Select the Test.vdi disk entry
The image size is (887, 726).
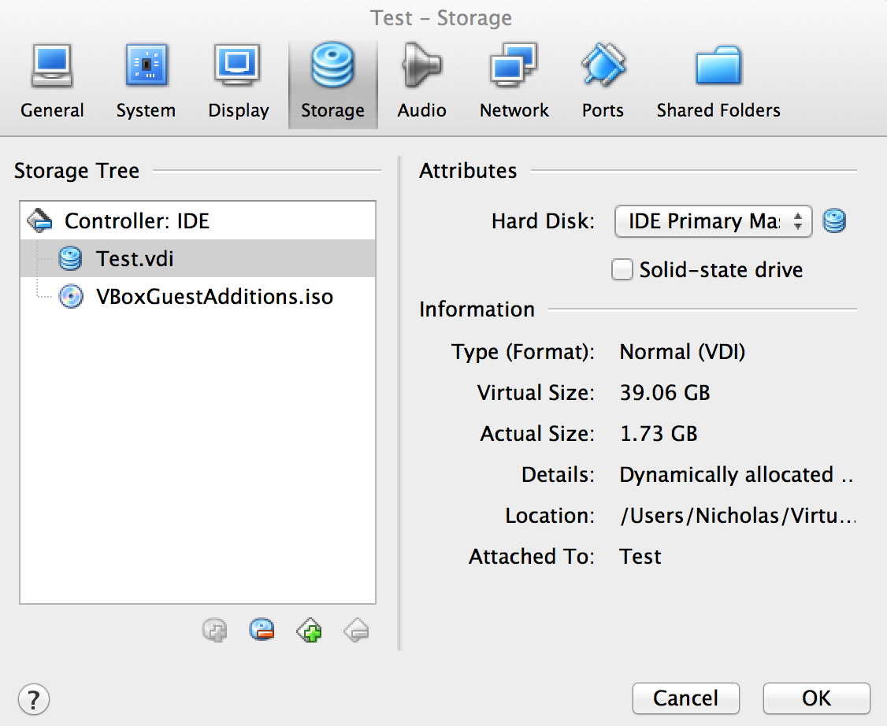click(135, 258)
